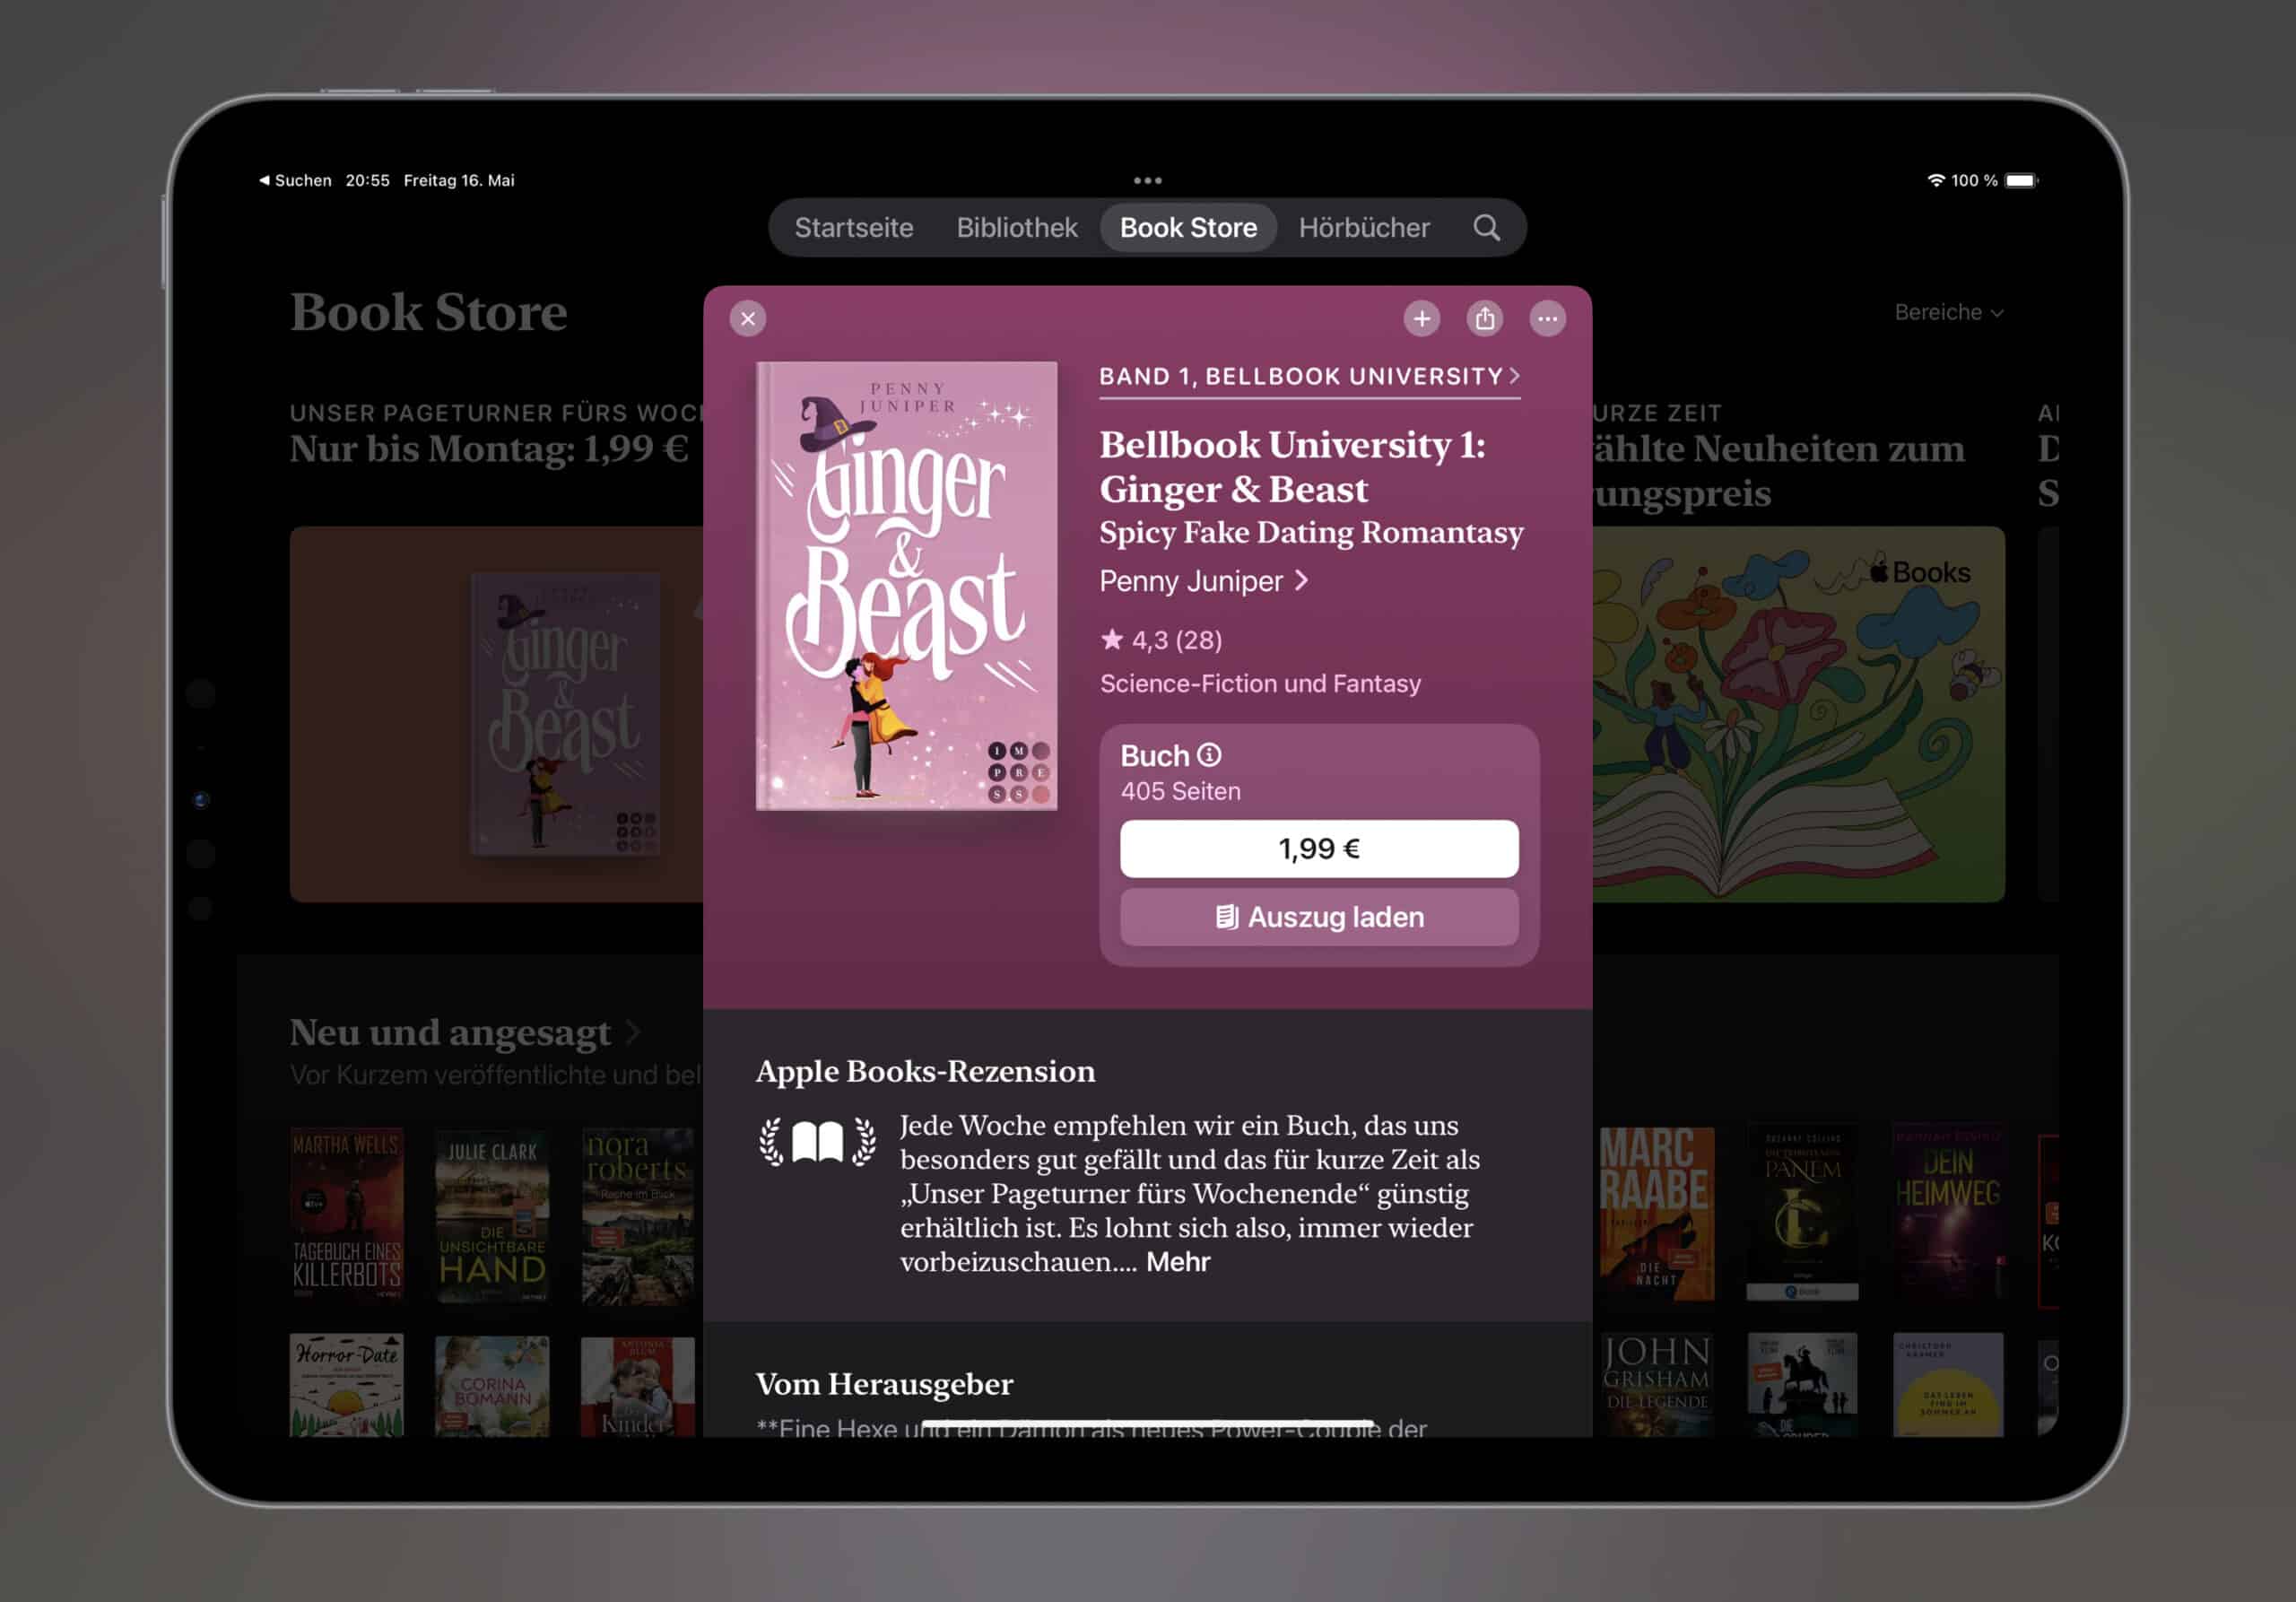Open author page Penny Juniper
This screenshot has height=1602, width=2296.
pos(1203,581)
